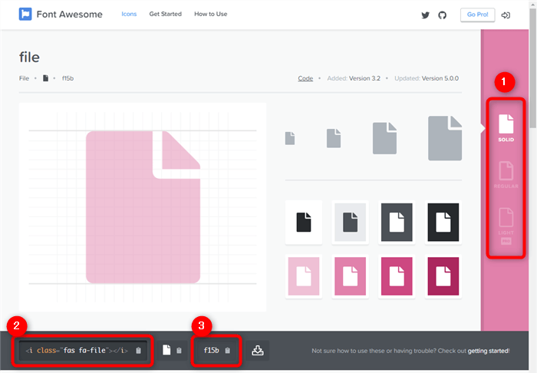This screenshot has width=537, height=373.
Task: Open the Icons nav tab
Action: pyautogui.click(x=129, y=14)
